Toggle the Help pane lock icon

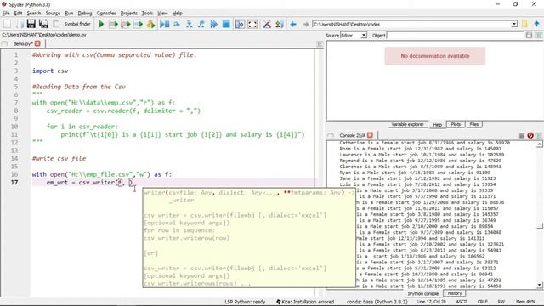(529, 36)
